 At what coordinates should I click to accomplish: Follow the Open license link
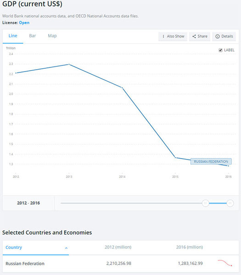(24, 22)
